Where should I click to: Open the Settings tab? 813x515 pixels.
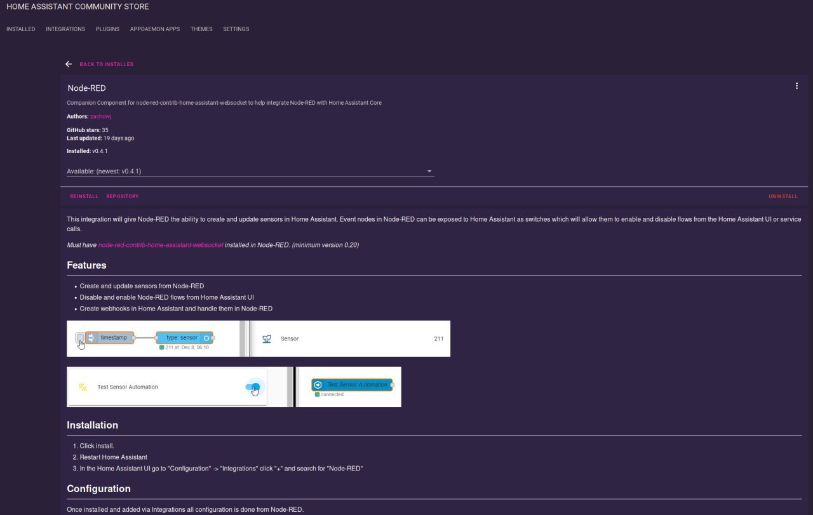tap(236, 29)
